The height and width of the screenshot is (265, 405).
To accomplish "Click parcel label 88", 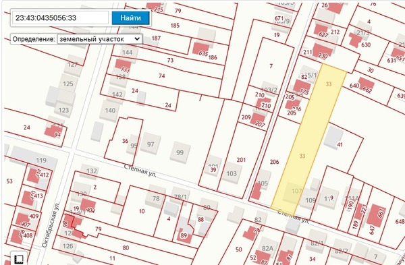I will [x=200, y=219].
